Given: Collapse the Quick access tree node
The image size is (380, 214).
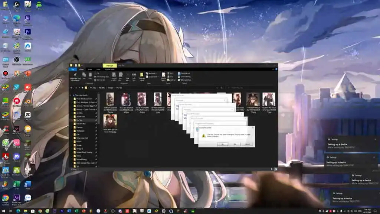Looking at the screenshot, I should (71, 95).
